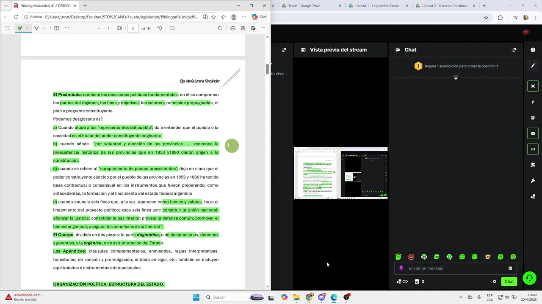Open Windows Start menu
Image resolution: width=542 pixels, height=304 pixels.
[x=196, y=297]
